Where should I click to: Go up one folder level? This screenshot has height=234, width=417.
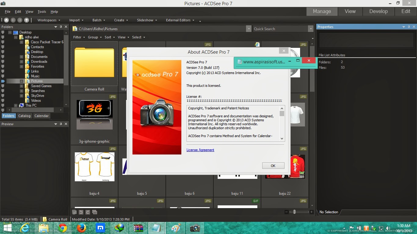tap(27, 20)
